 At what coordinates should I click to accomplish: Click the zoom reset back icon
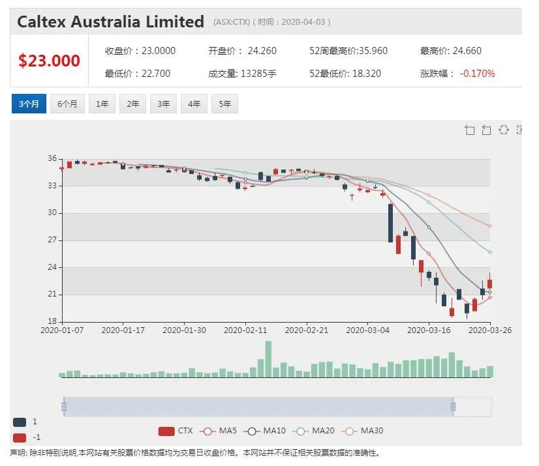[x=486, y=130]
